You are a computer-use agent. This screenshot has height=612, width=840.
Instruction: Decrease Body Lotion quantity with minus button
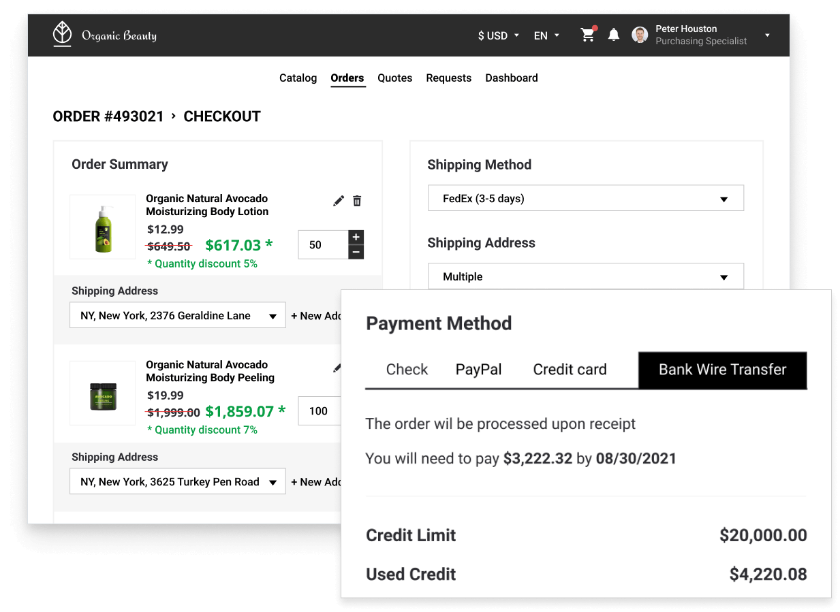[x=356, y=252]
